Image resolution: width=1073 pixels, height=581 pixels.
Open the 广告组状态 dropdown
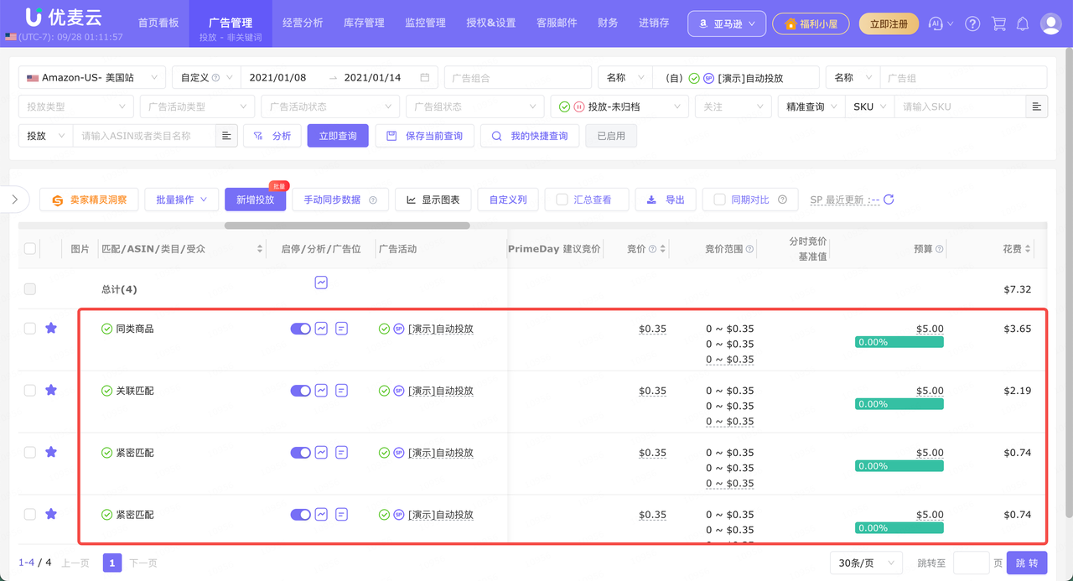[474, 106]
